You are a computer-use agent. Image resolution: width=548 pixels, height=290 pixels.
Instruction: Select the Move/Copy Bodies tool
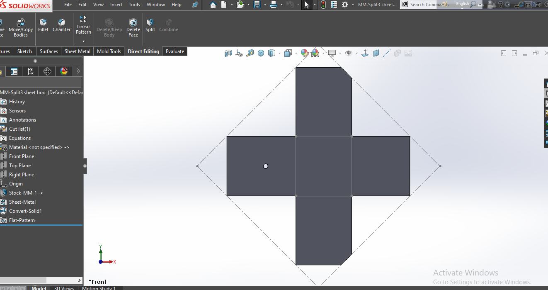pos(21,27)
